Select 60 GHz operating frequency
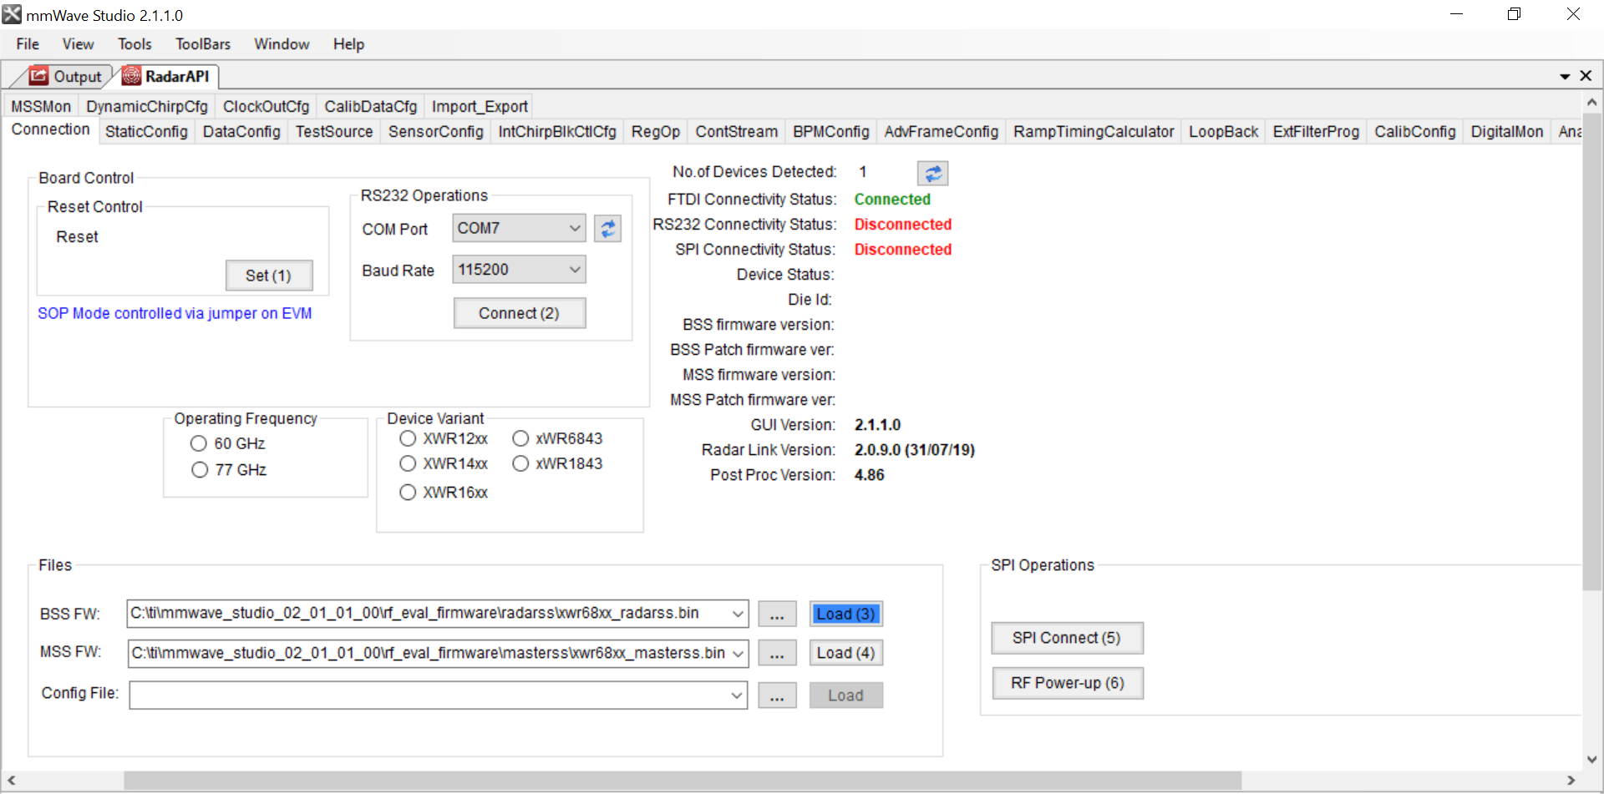Image resolution: width=1604 pixels, height=794 pixels. (x=199, y=443)
